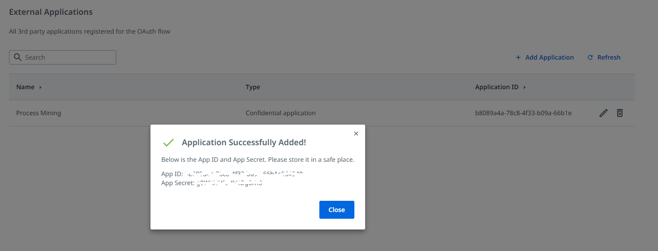Viewport: 658px width, 251px height.
Task: Toggle the sort arrow beside Name column
Action: [x=40, y=87]
